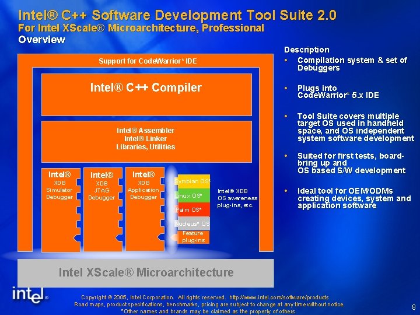The image size is (420, 315).
Task: Click the gray Nucleus* OS block
Action: tap(192, 223)
